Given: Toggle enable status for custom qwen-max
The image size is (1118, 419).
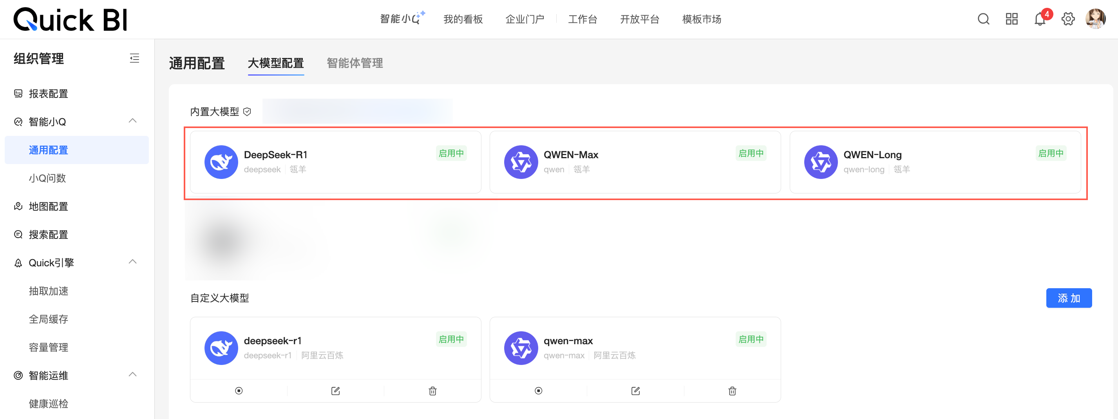Looking at the screenshot, I should 539,391.
